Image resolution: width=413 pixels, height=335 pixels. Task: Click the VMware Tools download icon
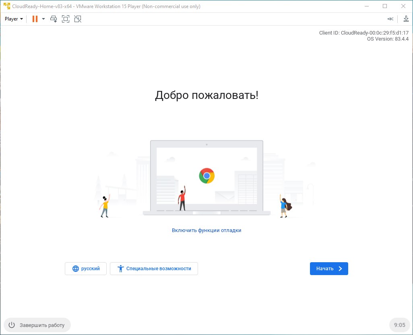click(406, 19)
